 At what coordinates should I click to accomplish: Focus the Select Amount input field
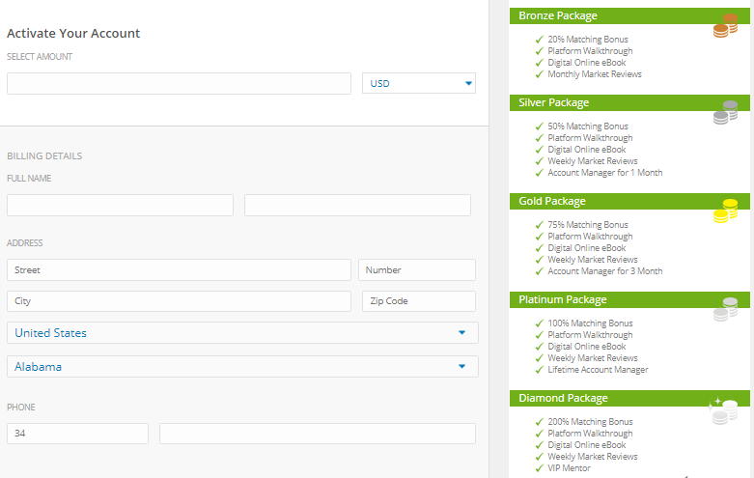click(179, 83)
